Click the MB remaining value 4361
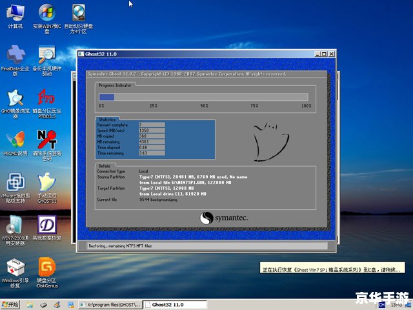 [152, 142]
